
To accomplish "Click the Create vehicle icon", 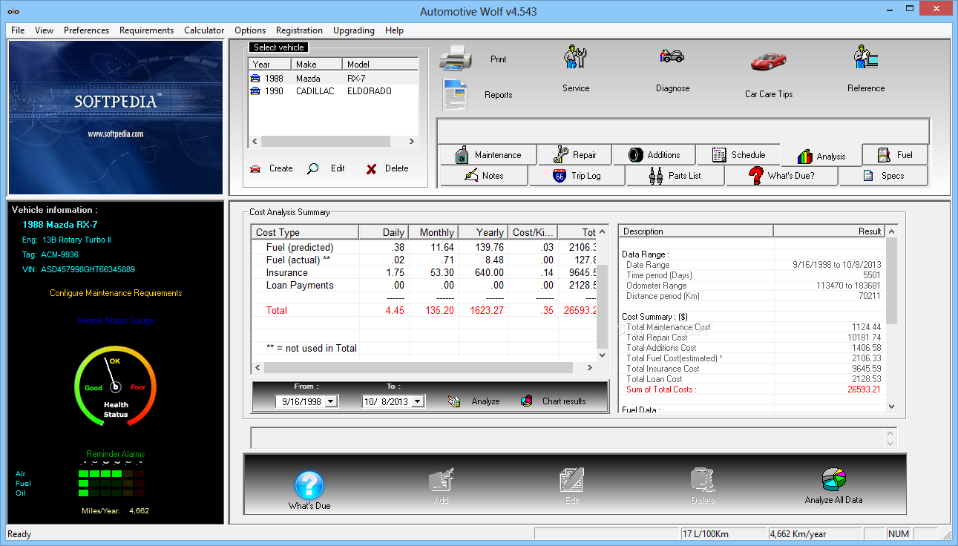I will 255,168.
